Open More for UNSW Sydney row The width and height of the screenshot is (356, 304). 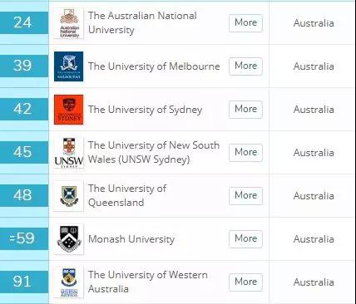245,153
